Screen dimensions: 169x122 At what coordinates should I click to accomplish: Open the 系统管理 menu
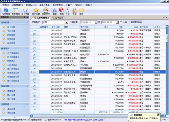pyautogui.click(x=58, y=5)
